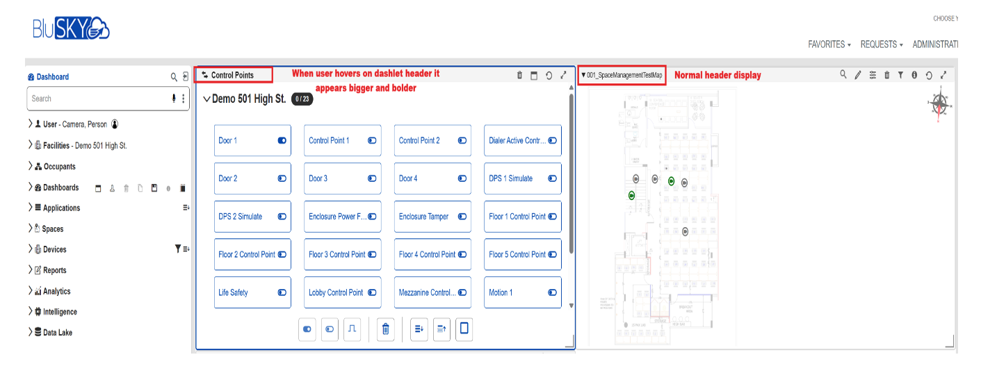The height and width of the screenshot is (382, 997).
Task: Expand the Analytics tree node
Action: click(31, 291)
